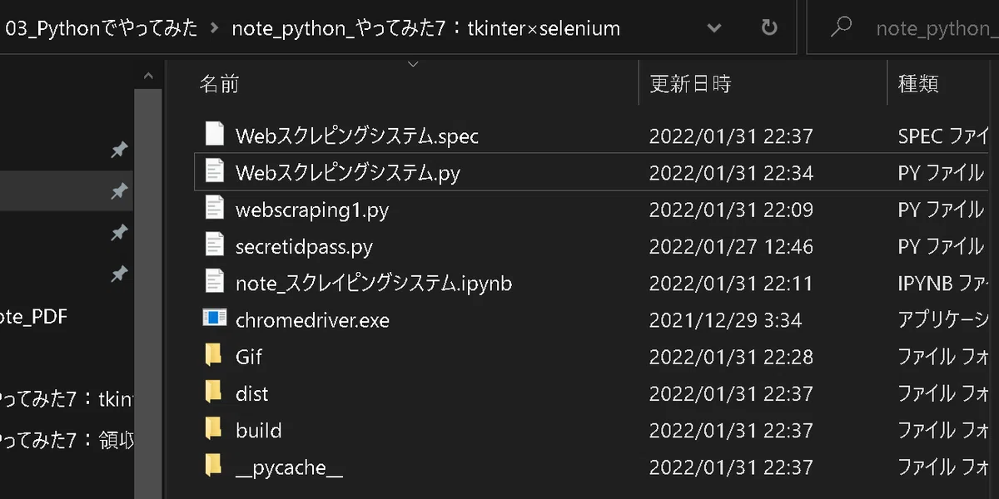Select the Webスクレピングシステム.spec file icon
Image resolution: width=999 pixels, height=499 pixels.
(x=215, y=135)
